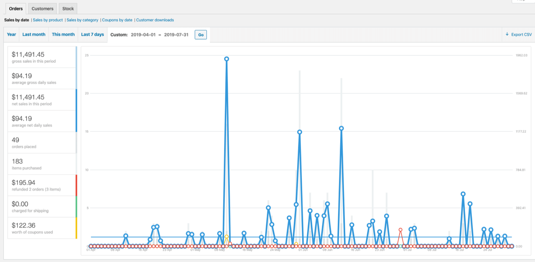Select the Orders tab
This screenshot has height=262, width=535.
[x=15, y=8]
